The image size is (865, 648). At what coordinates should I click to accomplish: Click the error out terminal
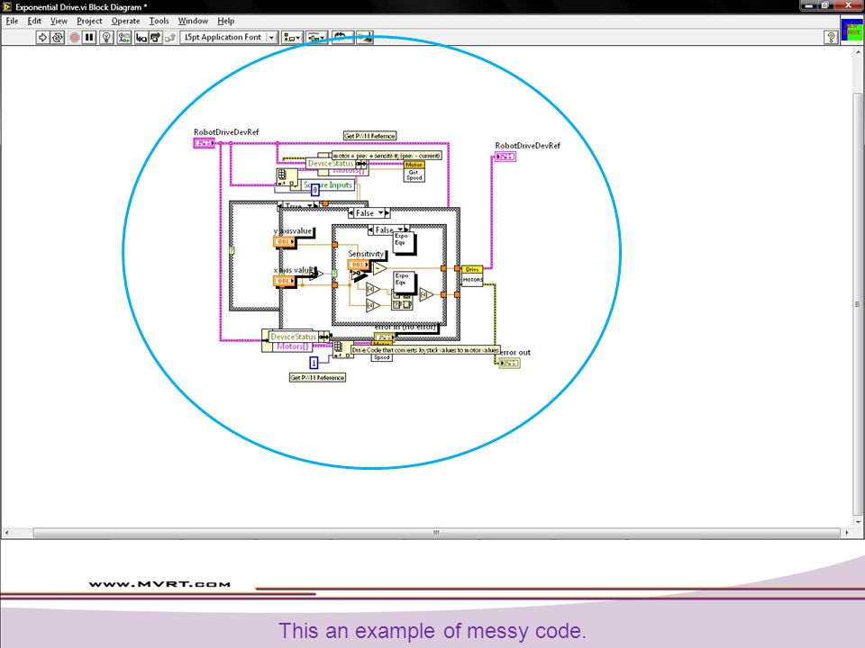pyautogui.click(x=509, y=363)
